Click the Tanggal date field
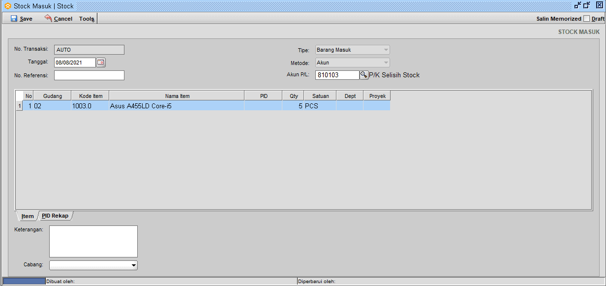The image size is (606, 286). 75,63
